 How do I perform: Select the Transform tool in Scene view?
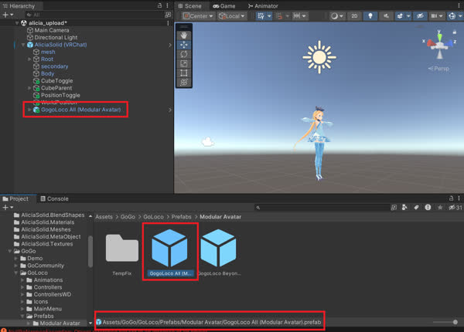tap(184, 83)
